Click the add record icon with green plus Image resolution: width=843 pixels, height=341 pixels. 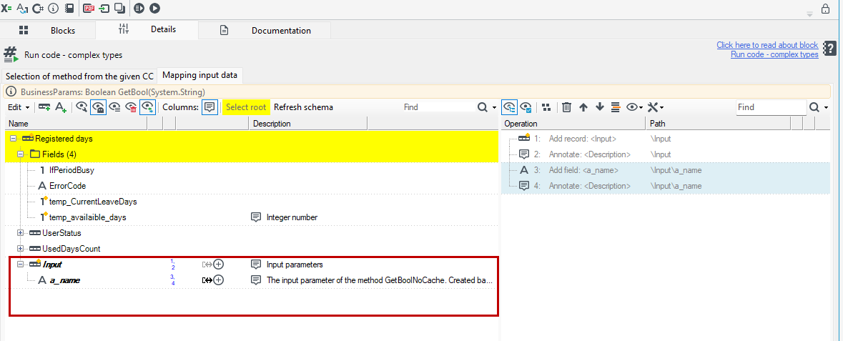(x=44, y=107)
